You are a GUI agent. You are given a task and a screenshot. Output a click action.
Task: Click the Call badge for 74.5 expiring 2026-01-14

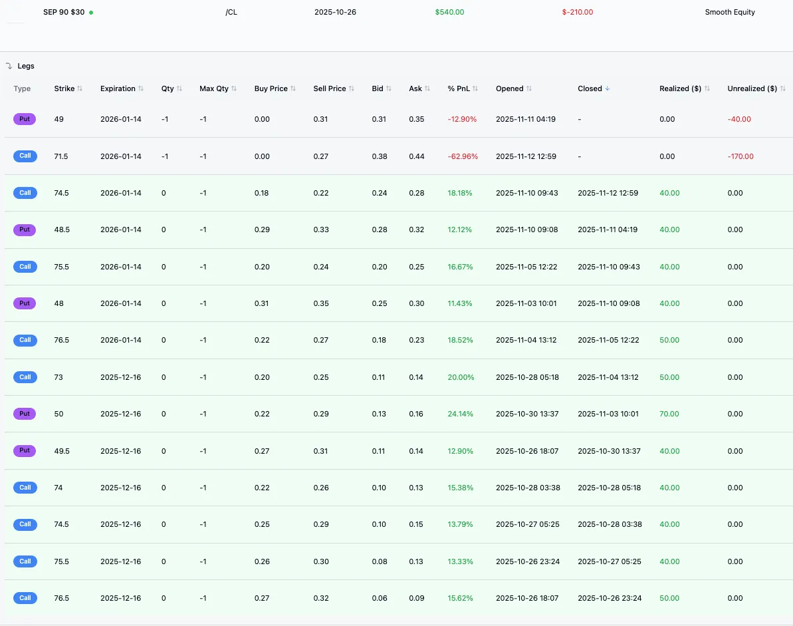25,193
